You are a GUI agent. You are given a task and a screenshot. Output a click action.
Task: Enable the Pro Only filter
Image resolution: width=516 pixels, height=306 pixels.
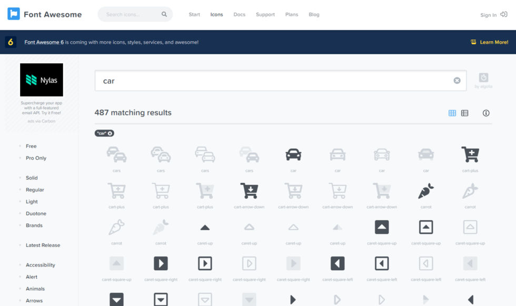pos(36,158)
